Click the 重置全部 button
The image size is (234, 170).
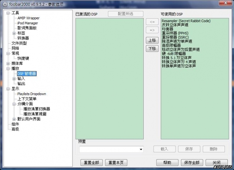coord(91,163)
